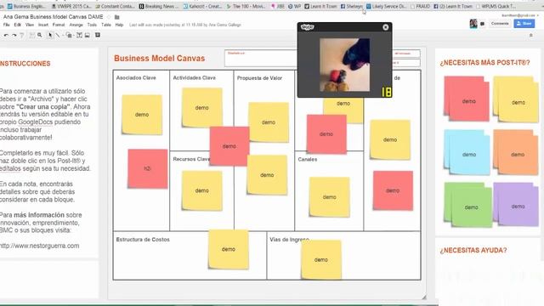Click the Skype webcam video thumbnail
Image resolution: width=544 pixels, height=306 pixels.
(x=344, y=65)
